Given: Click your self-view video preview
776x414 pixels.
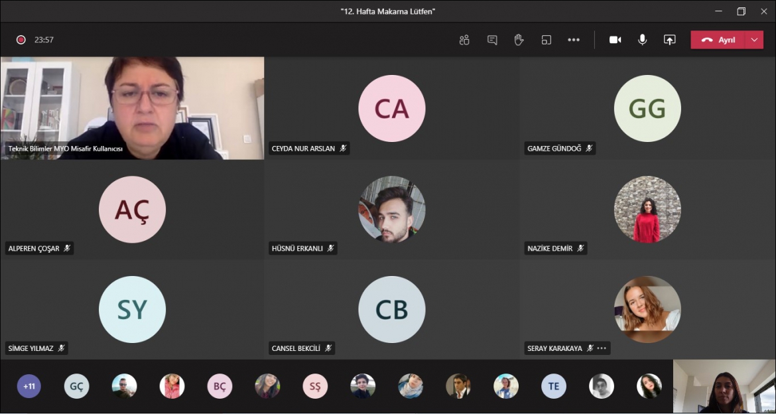Looking at the screenshot, I should click(724, 387).
